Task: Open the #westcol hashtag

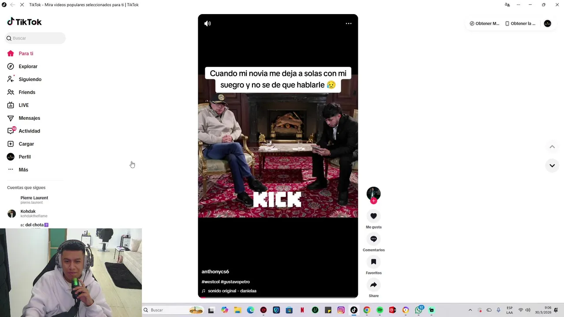Action: (x=211, y=282)
